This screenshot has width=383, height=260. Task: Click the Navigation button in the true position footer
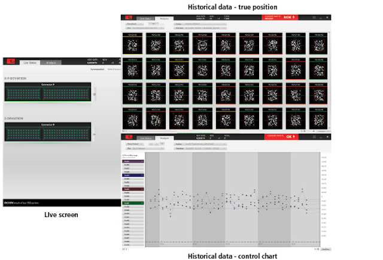323,131
